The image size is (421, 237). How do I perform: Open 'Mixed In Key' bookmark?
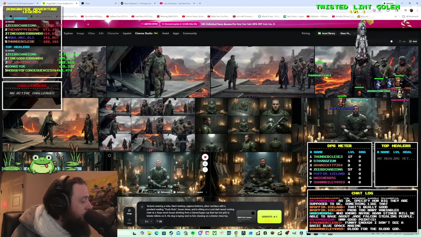269,16
